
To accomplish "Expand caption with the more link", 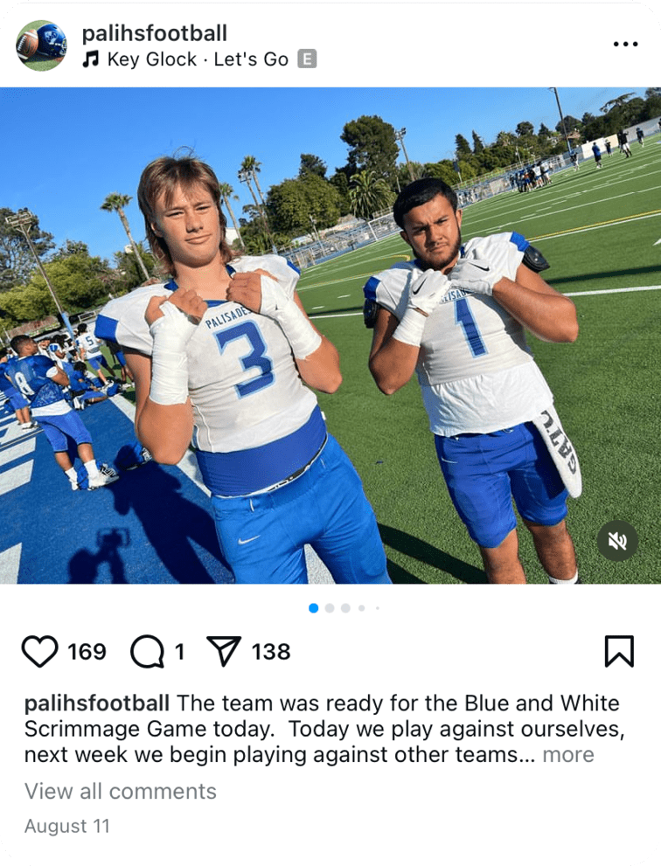I will pyautogui.click(x=568, y=754).
